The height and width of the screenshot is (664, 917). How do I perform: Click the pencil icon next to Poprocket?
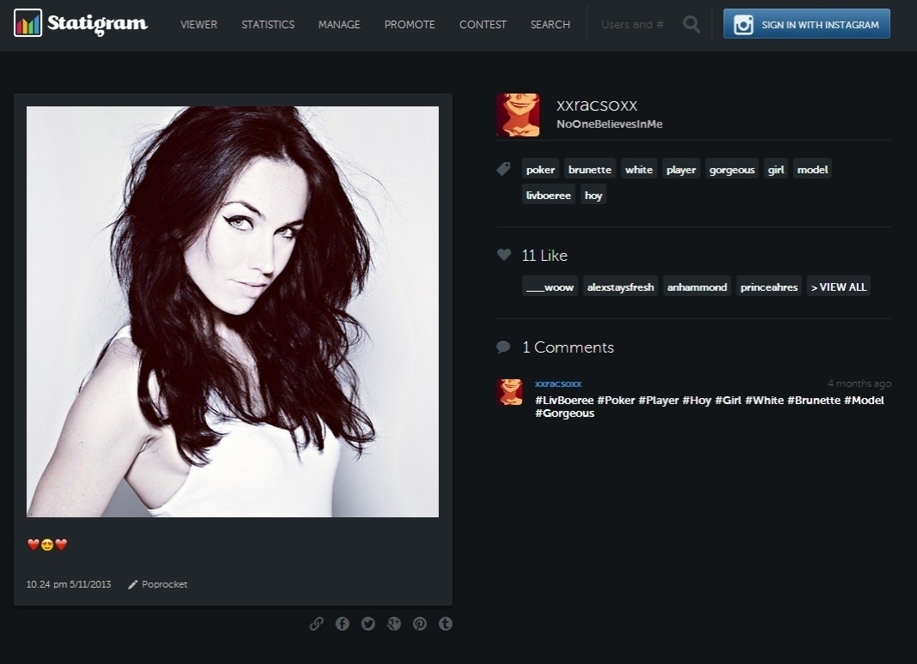133,584
